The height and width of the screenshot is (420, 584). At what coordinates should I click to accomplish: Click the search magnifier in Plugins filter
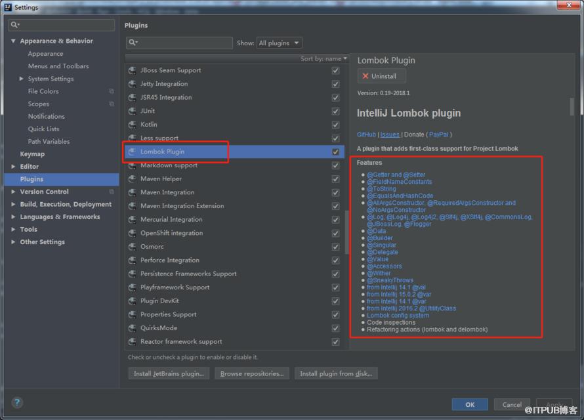click(133, 43)
